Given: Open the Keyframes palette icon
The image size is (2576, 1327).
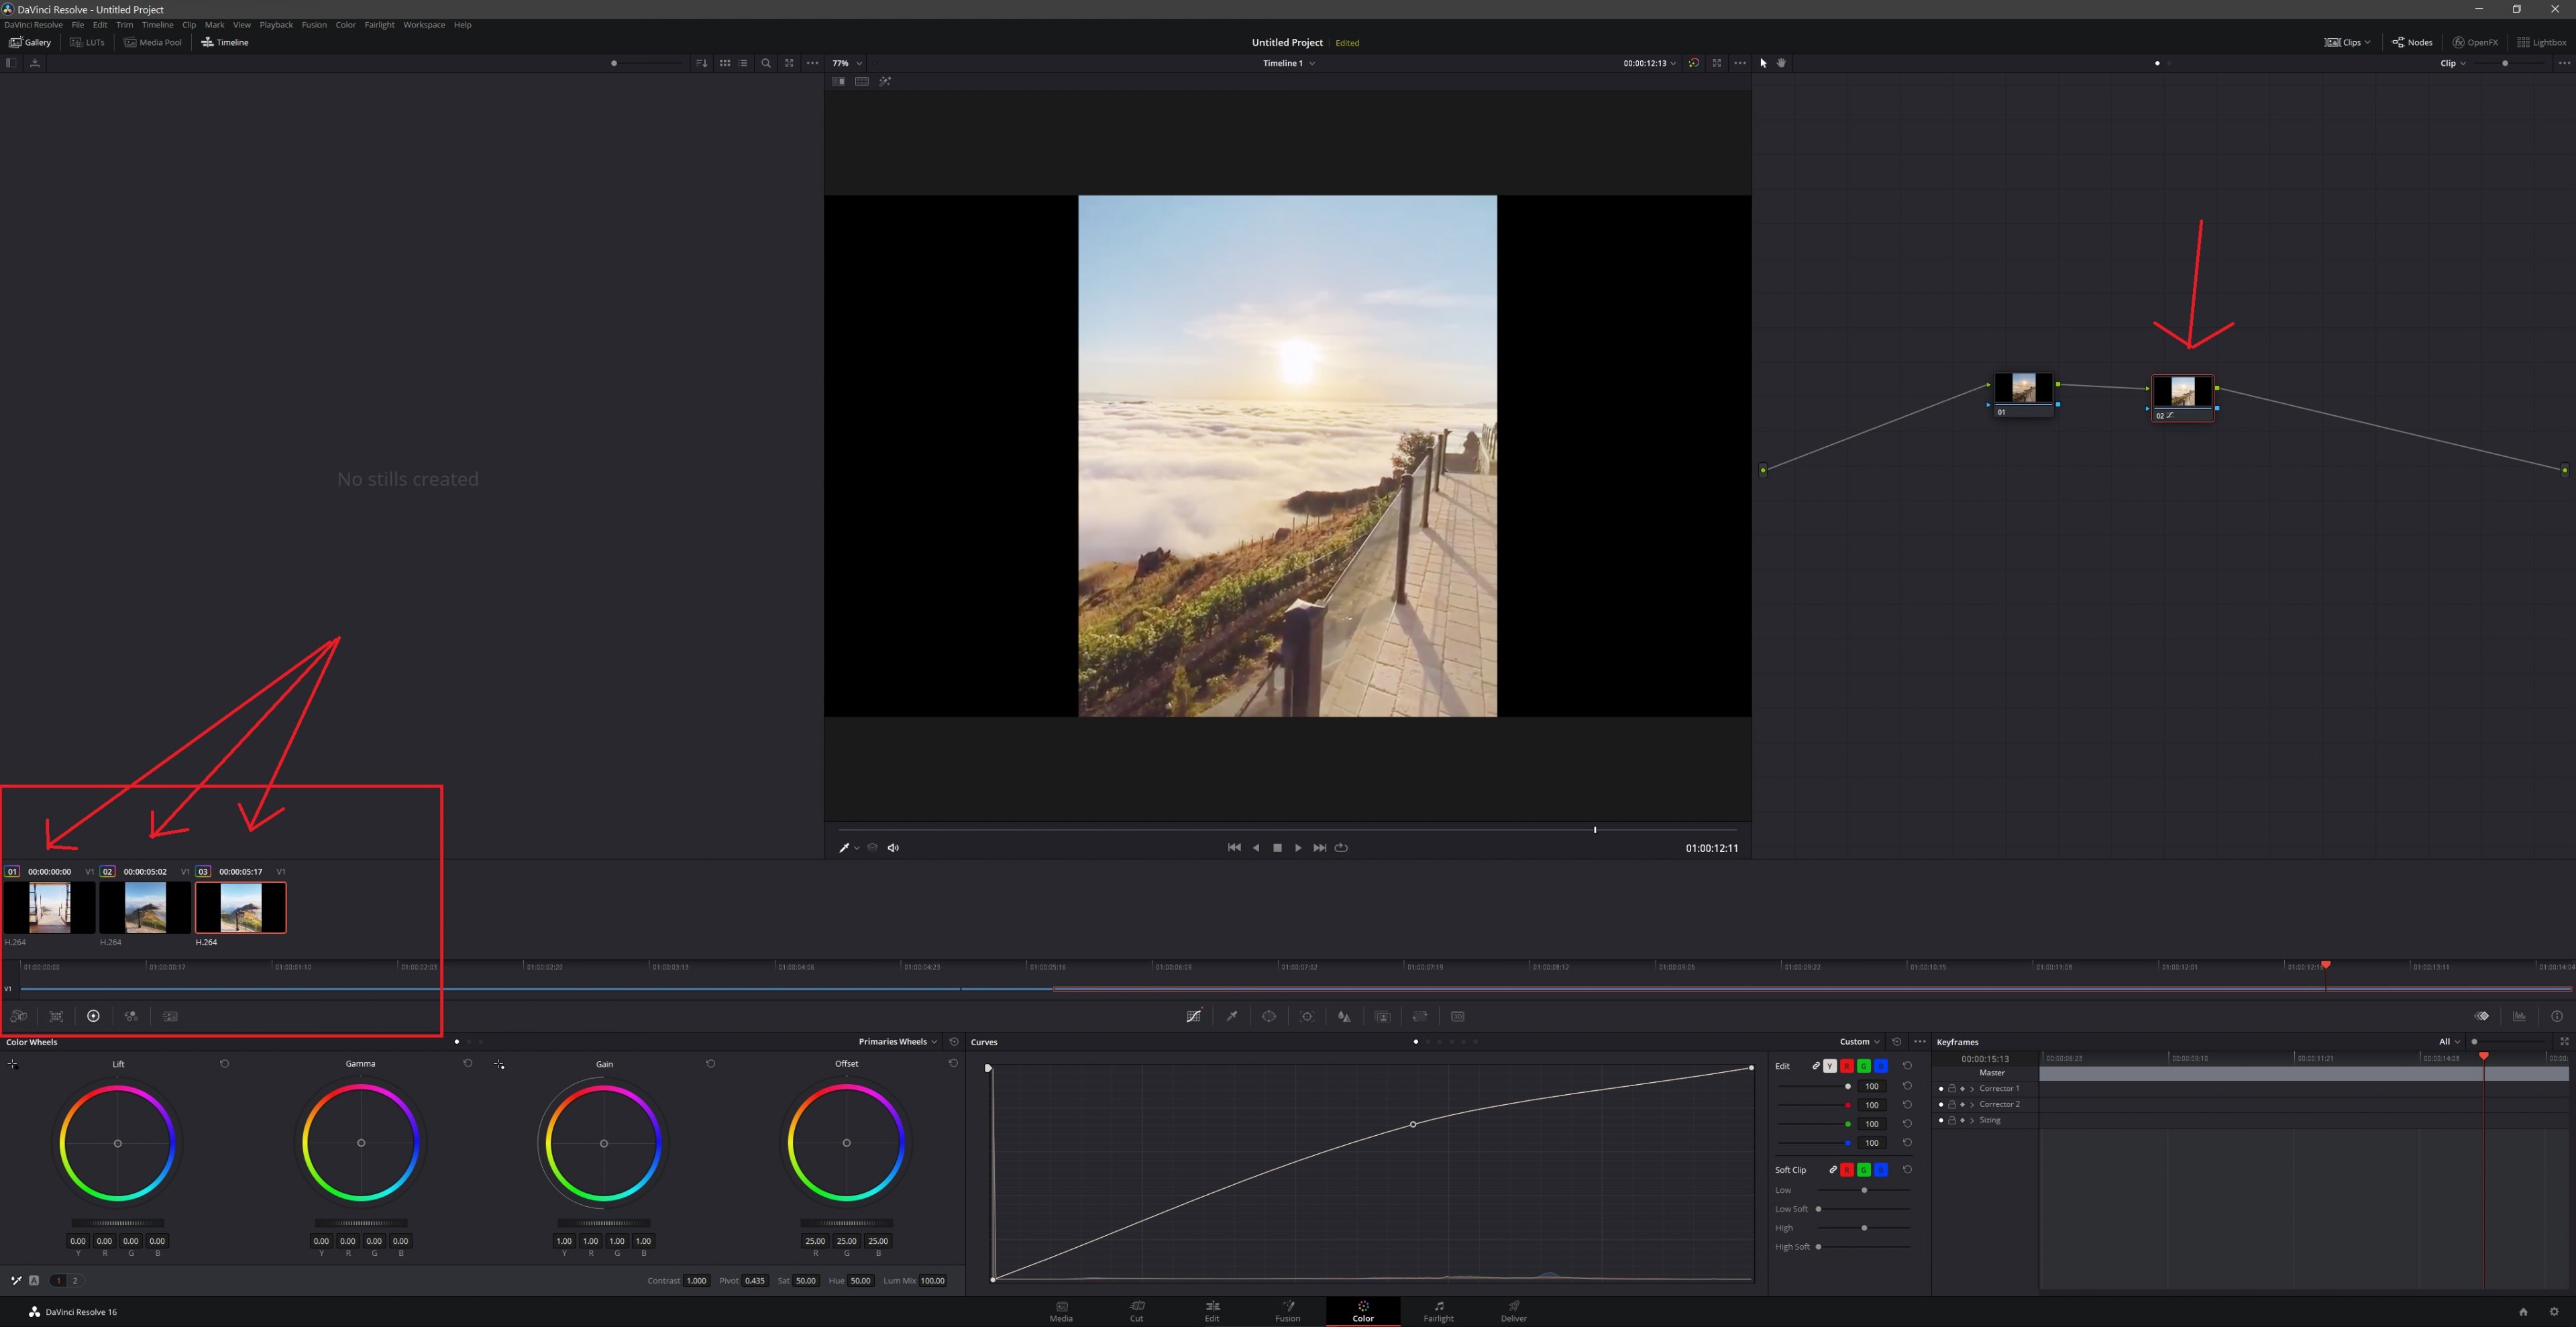Looking at the screenshot, I should tap(2482, 1016).
